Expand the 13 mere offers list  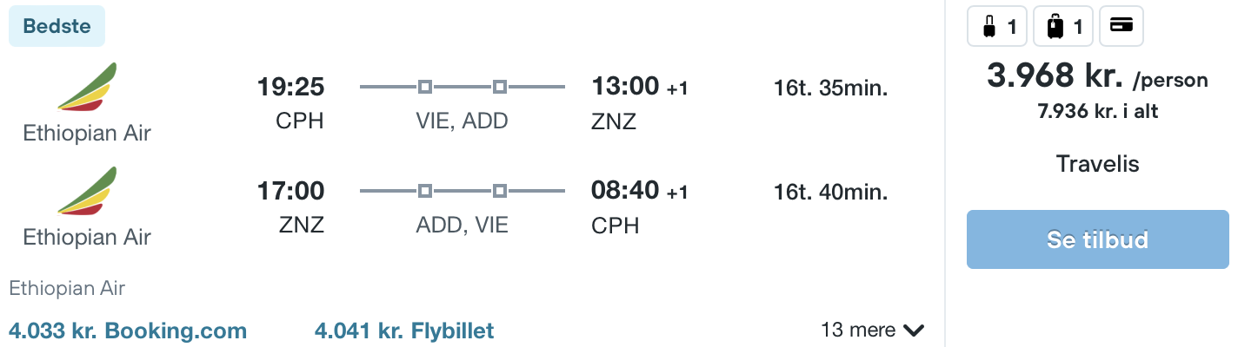[x=872, y=331]
